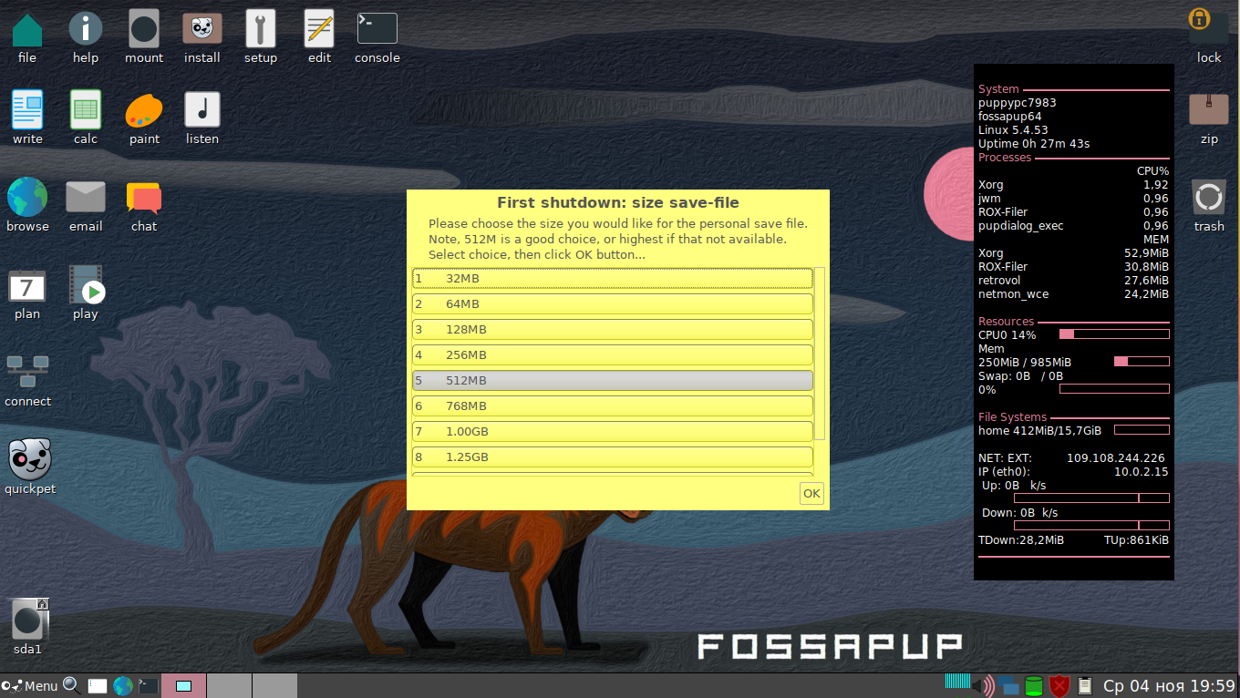Open the sda1 drive icon
The image size is (1240, 698).
pyautogui.click(x=28, y=620)
